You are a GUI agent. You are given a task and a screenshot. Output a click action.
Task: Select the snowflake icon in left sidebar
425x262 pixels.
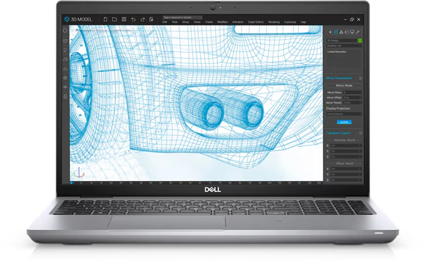point(65,78)
